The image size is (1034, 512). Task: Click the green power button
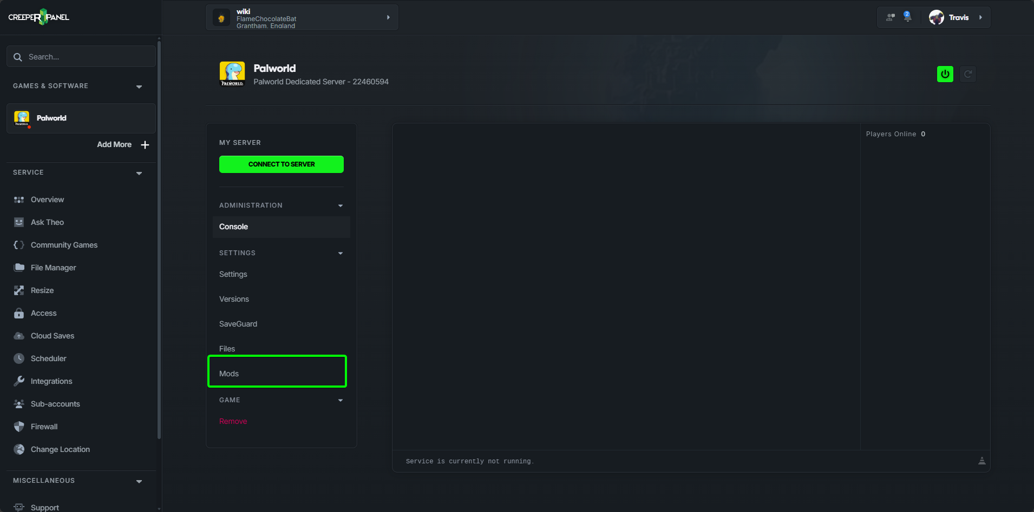click(x=945, y=74)
